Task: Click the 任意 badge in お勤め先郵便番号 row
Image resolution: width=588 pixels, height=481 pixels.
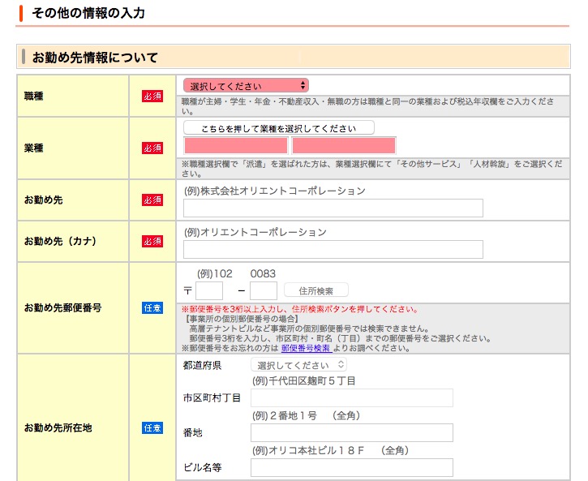Action: [x=152, y=307]
